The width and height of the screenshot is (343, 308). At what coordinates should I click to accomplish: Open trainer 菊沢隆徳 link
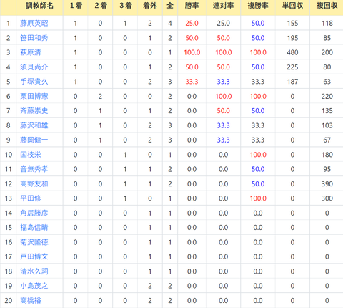pos(34,242)
